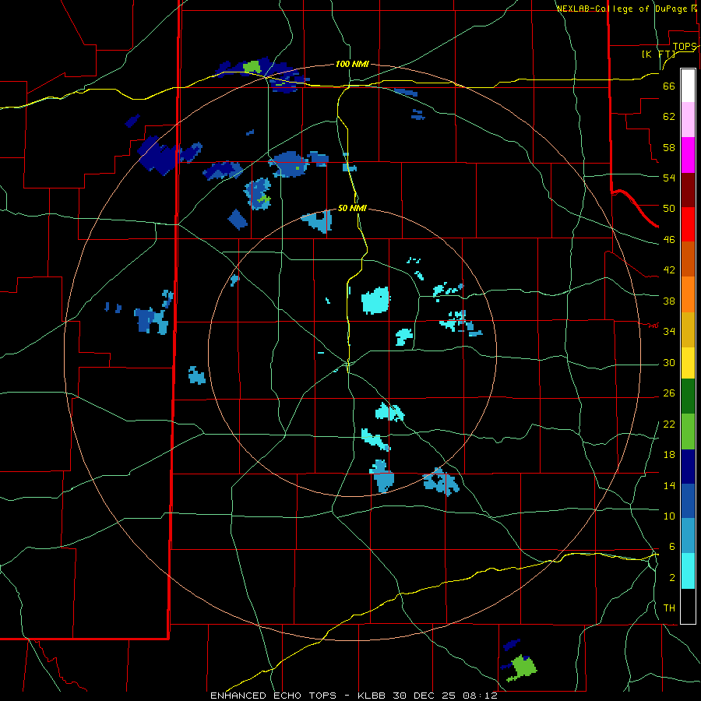Click the legend value 50
The height and width of the screenshot is (701, 701).
tap(669, 209)
